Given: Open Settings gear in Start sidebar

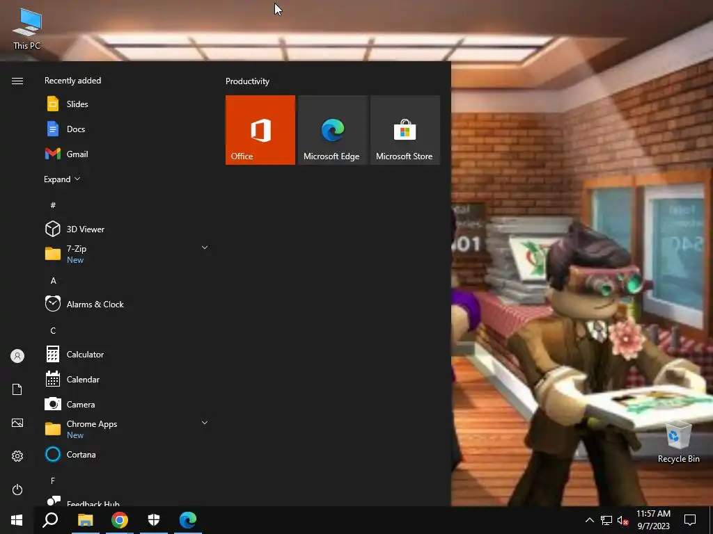Looking at the screenshot, I should coord(17,456).
